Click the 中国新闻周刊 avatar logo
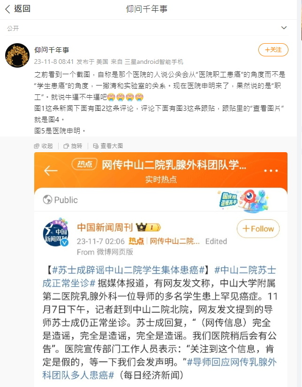Image resolution: width=302 pixels, height=387 pixels. point(56,233)
